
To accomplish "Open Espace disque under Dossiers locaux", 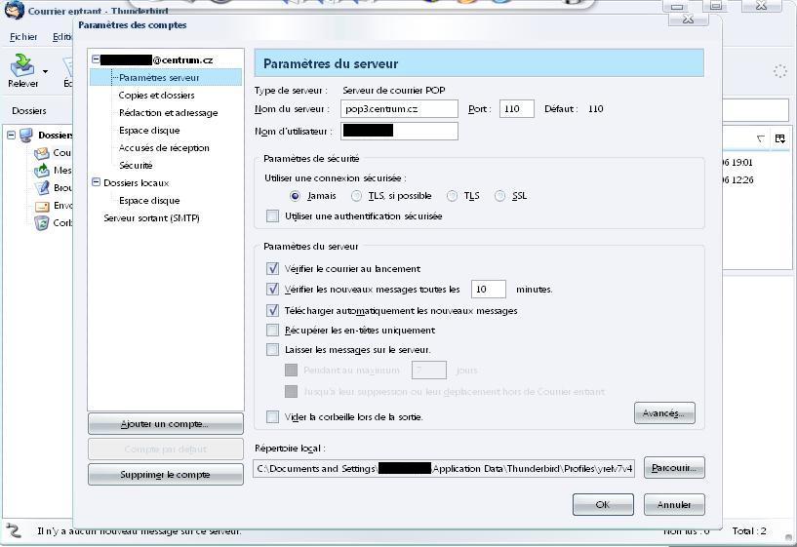I will click(149, 200).
